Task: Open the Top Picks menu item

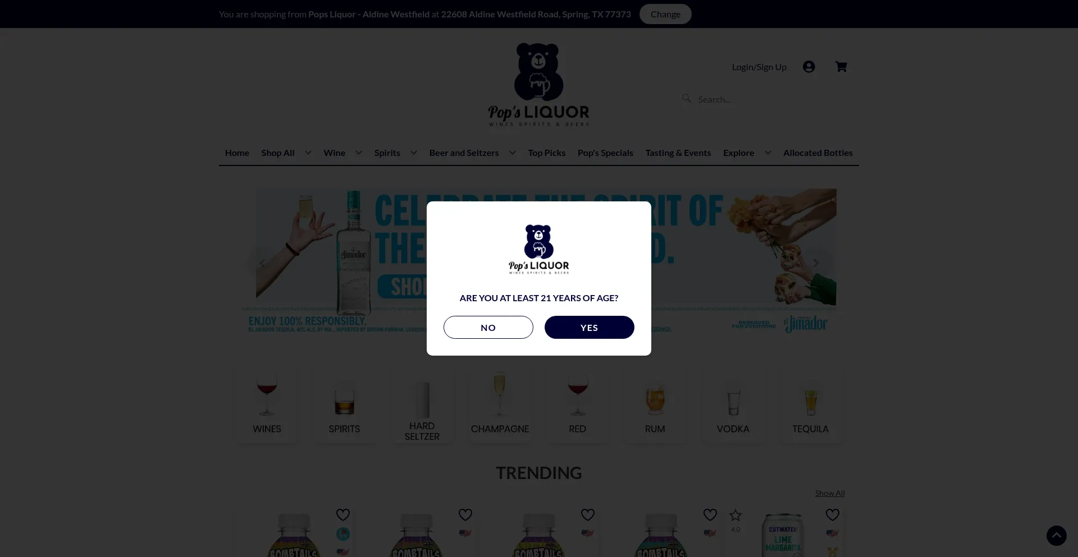Action: click(546, 153)
